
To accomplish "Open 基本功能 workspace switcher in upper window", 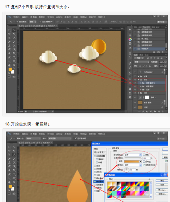I will pyautogui.click(x=162, y=22).
